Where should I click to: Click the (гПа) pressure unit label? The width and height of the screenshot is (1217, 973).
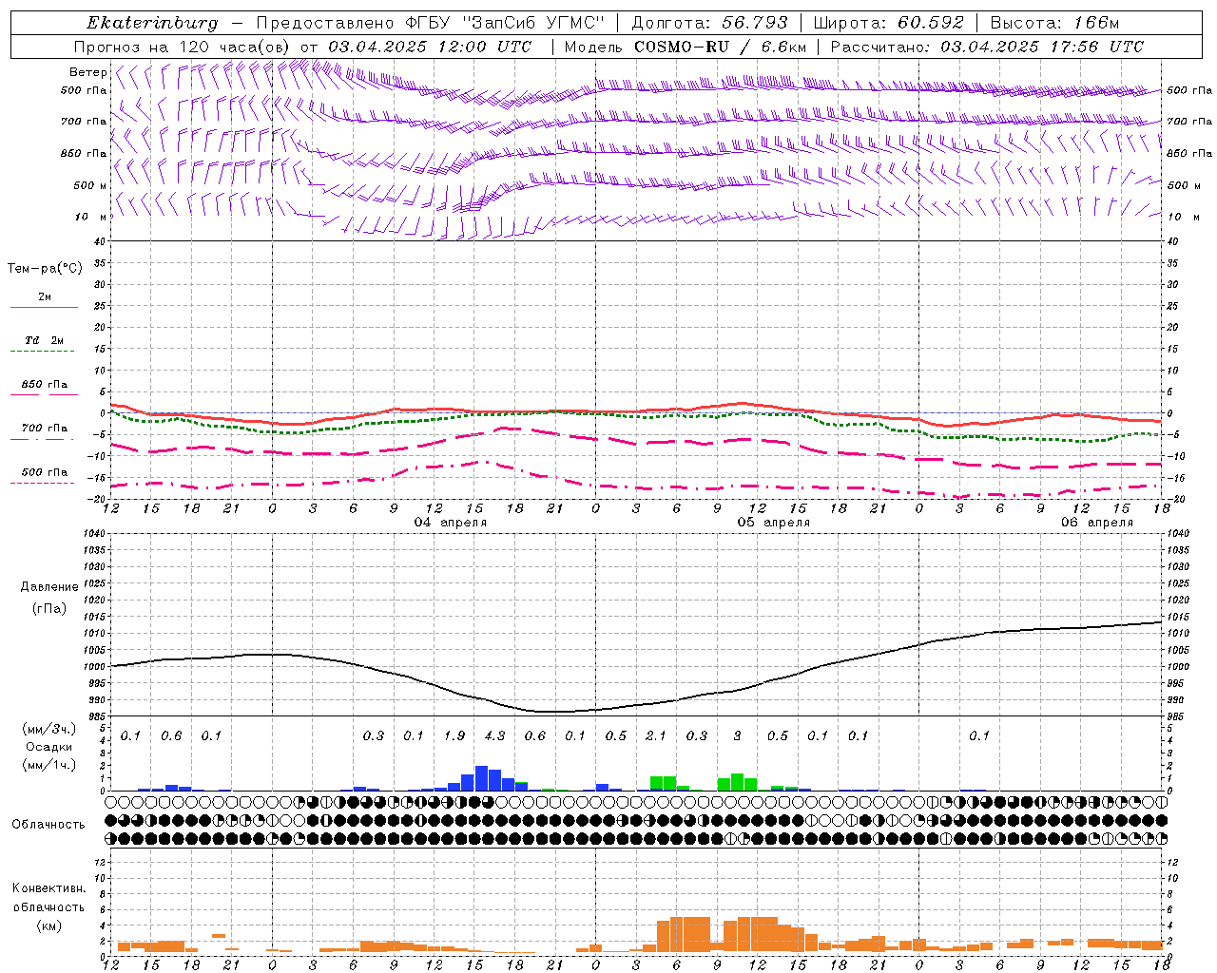(49, 609)
